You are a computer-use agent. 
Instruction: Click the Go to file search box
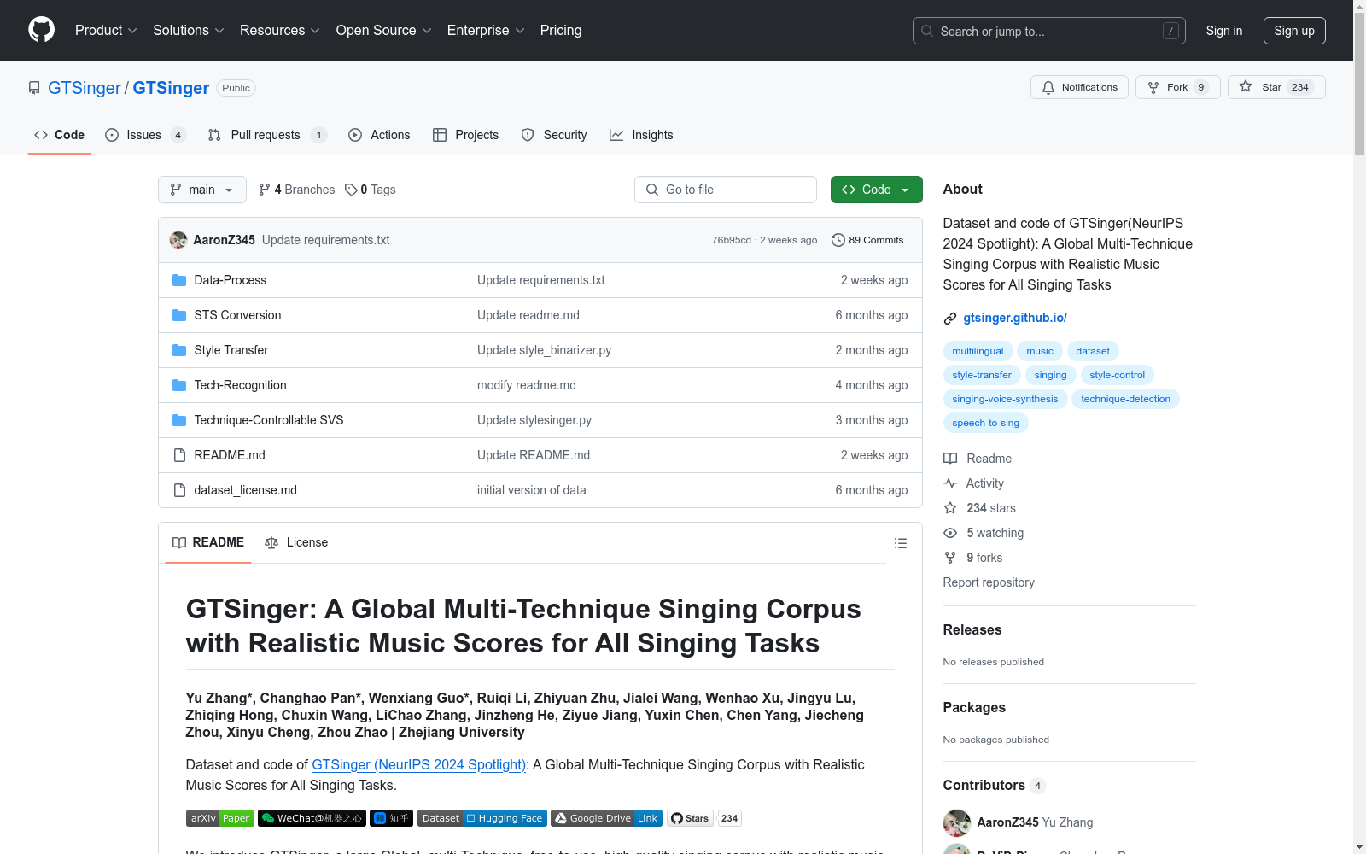click(726, 190)
